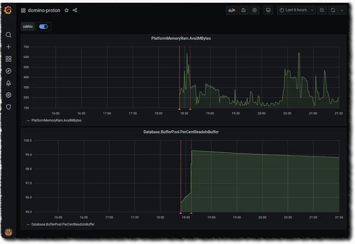Click the create plus icon in sidebar
The width and height of the screenshot is (355, 244).
pos(8,47)
